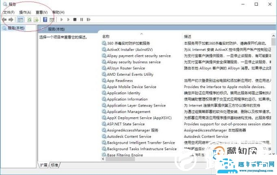Click the Restart Service icon
Viewport: 277px width, 175px height.
tap(89, 20)
